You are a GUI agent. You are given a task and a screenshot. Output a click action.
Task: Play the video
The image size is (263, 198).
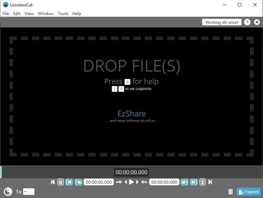[131, 182]
